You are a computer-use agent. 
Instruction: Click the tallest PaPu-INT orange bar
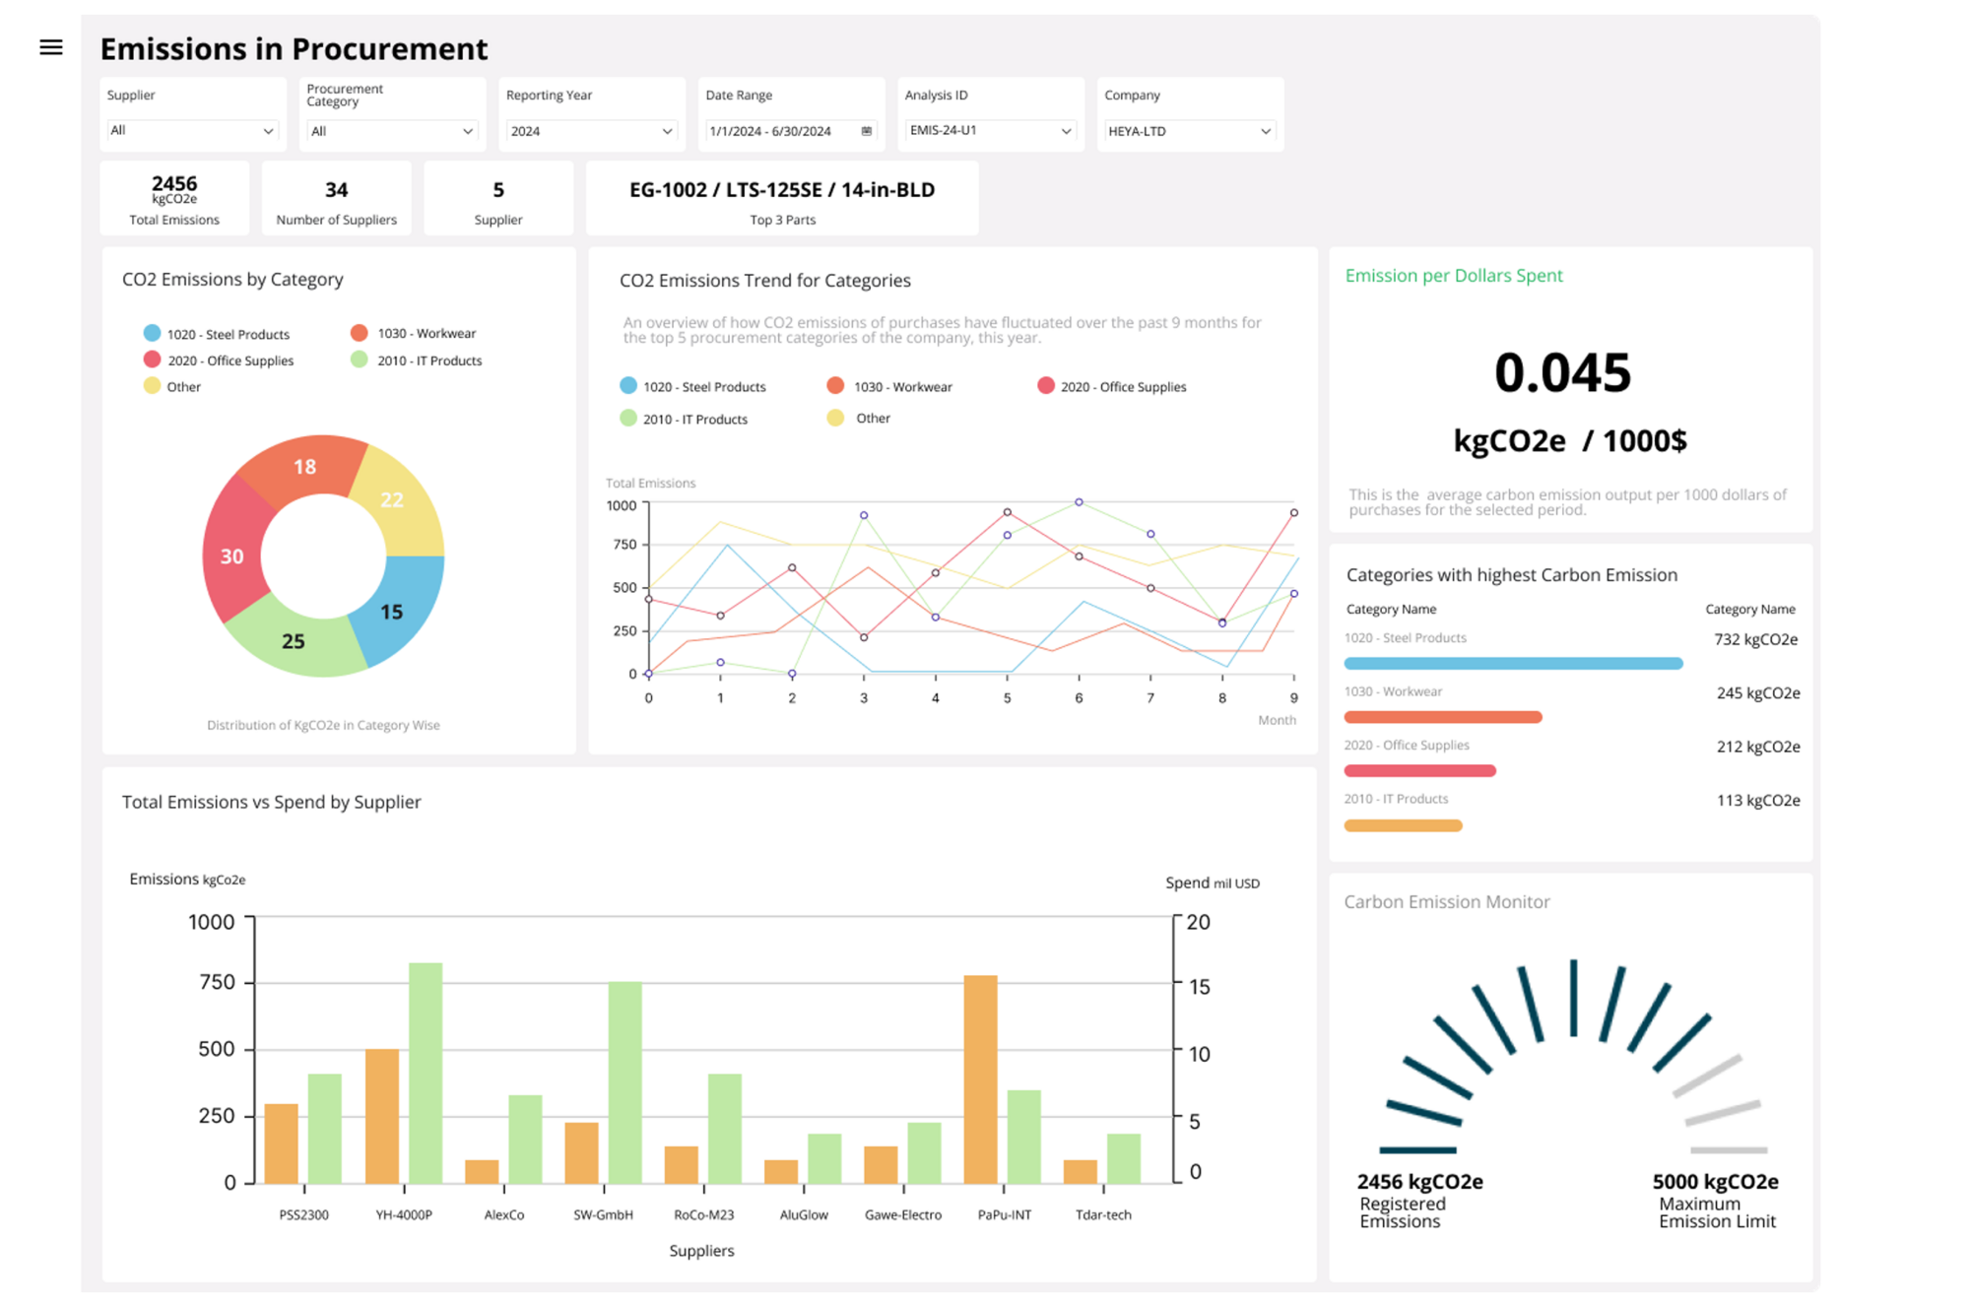[x=980, y=1078]
